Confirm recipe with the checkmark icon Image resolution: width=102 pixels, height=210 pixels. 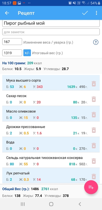click(x=85, y=13)
